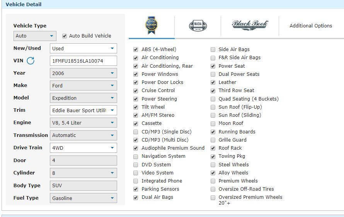Uncheck the Leather option
Image resolution: width=344 pixels, height=217 pixels.
click(x=213, y=82)
